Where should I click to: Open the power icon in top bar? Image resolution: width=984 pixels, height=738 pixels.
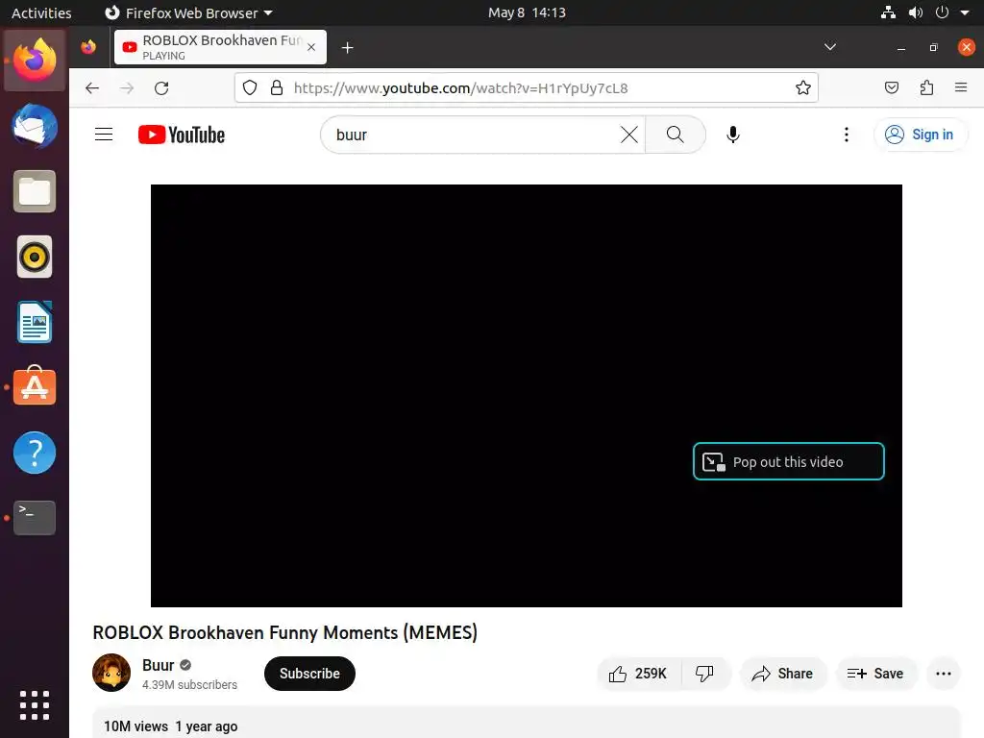coord(942,12)
